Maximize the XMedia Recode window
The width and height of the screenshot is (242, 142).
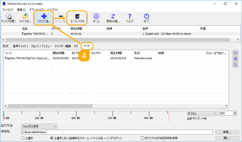225,4
